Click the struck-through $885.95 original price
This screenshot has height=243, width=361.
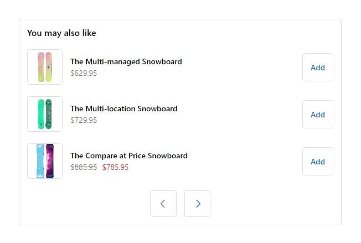coord(84,167)
